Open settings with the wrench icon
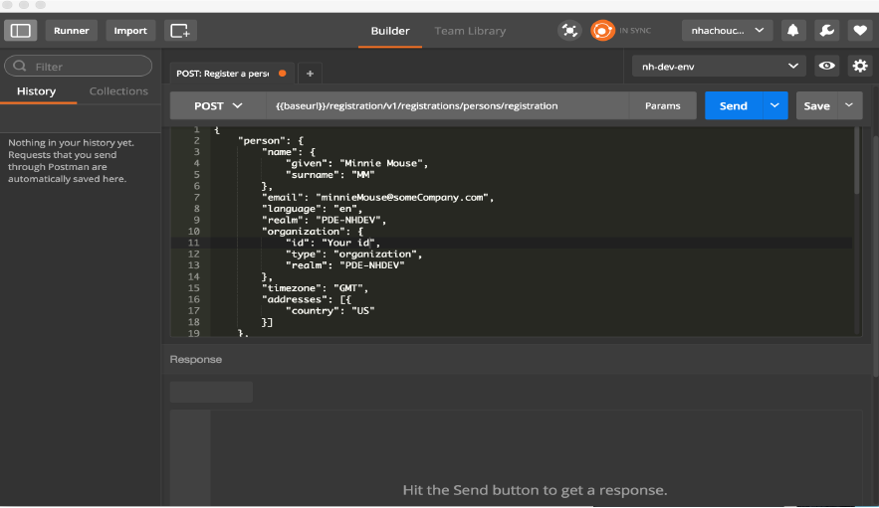 coord(825,31)
